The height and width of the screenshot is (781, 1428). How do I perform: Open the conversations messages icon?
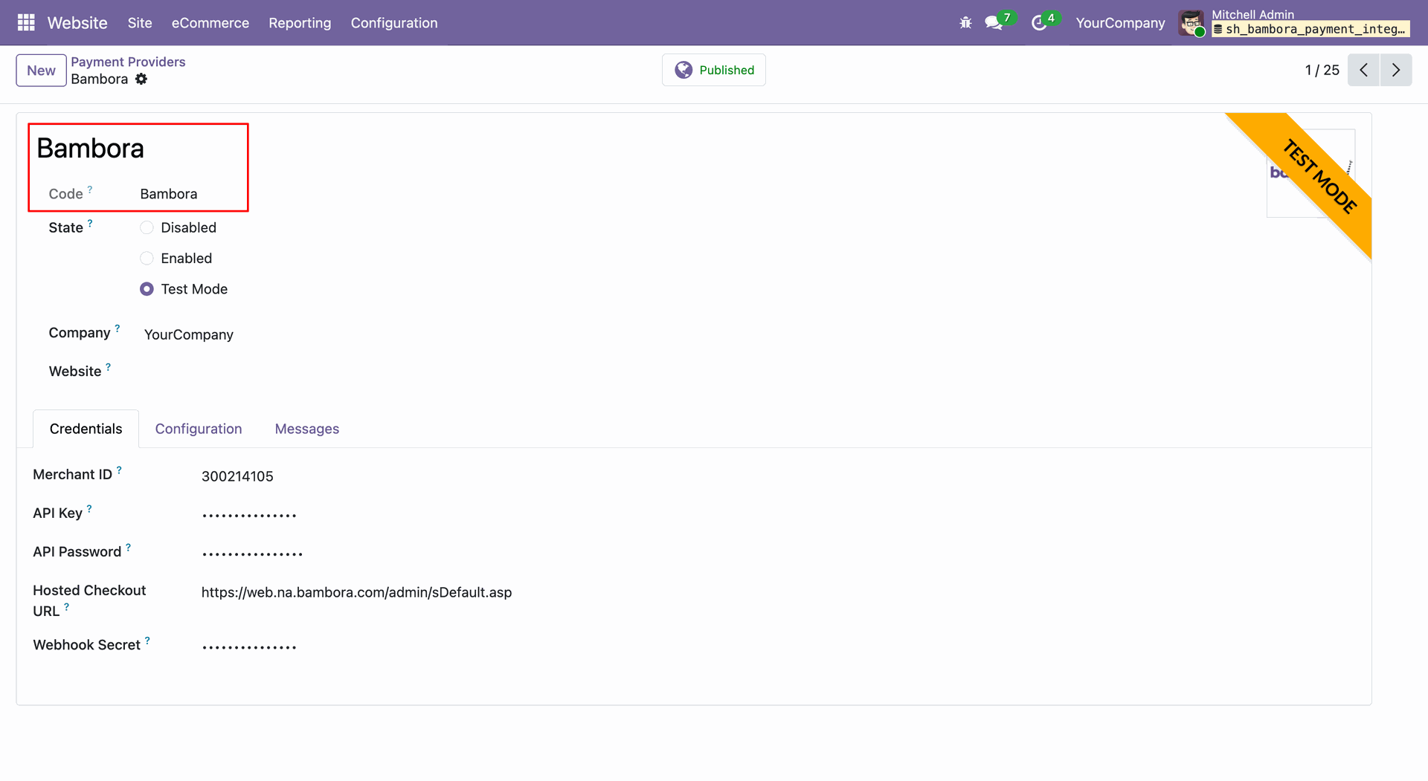tap(993, 23)
